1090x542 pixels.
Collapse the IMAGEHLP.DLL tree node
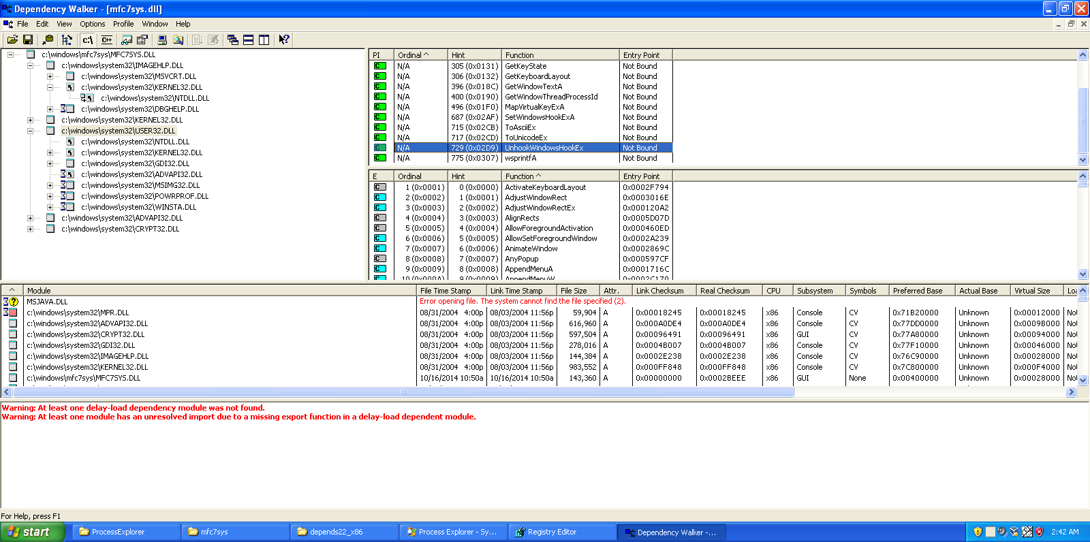(x=30, y=65)
